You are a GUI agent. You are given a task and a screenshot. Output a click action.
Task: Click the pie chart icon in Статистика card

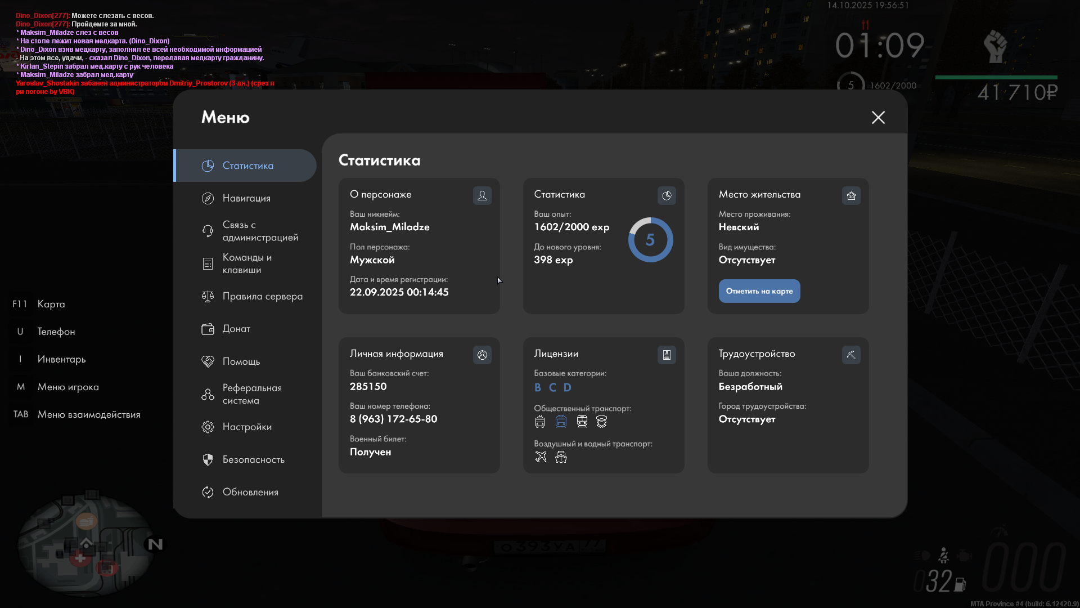[x=667, y=195]
